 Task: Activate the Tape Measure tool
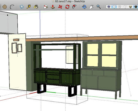click(x=29, y=7)
